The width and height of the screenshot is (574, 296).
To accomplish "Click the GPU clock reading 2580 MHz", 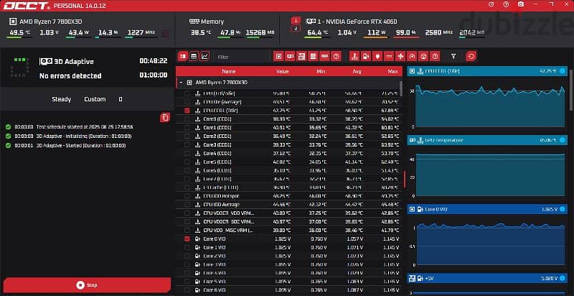I will [x=438, y=32].
